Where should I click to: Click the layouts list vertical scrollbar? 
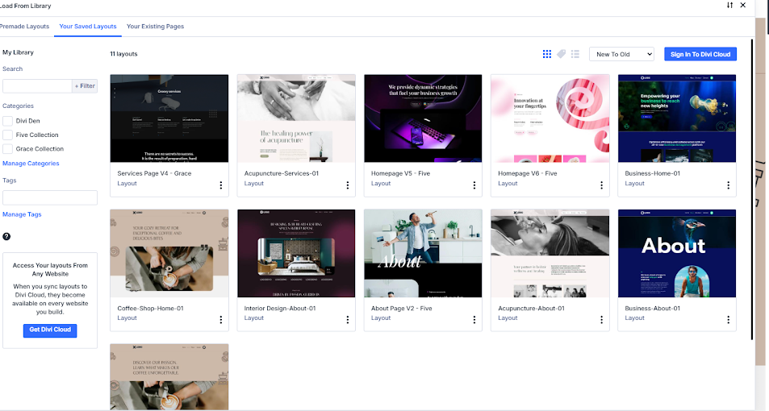coord(752,189)
